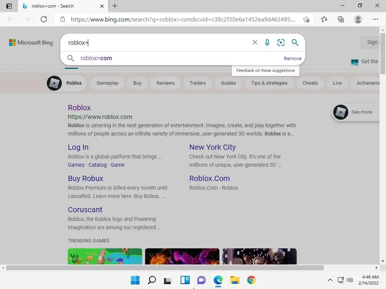Click the horizontal scrollbar thumb
Screen dimensions: 386x289
[165, 268]
